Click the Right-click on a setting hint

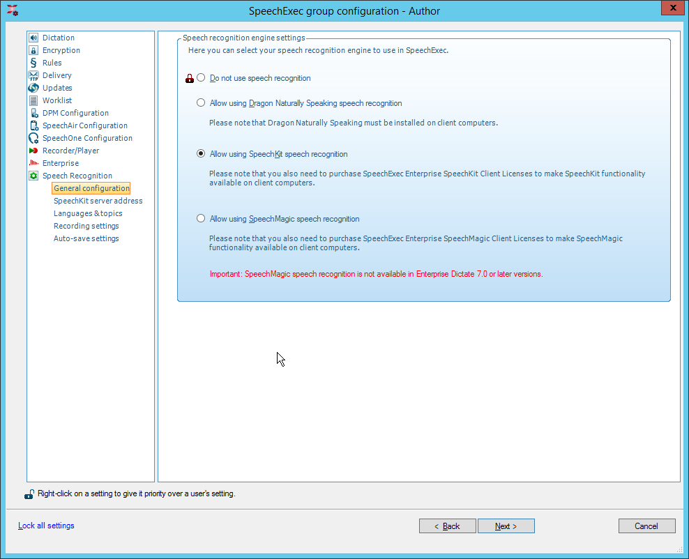pyautogui.click(x=136, y=494)
